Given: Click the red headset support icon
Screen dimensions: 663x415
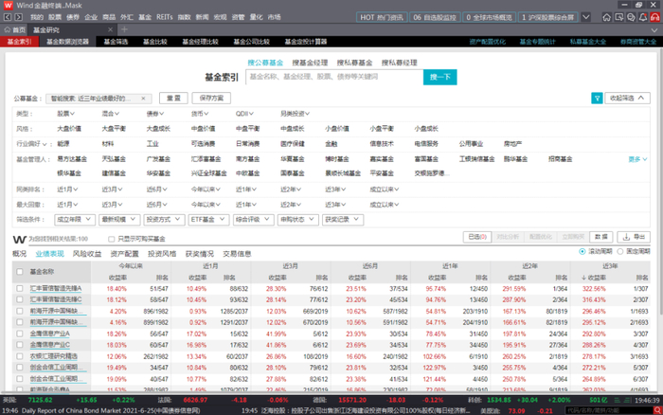Looking at the screenshot, I should pyautogui.click(x=655, y=17).
